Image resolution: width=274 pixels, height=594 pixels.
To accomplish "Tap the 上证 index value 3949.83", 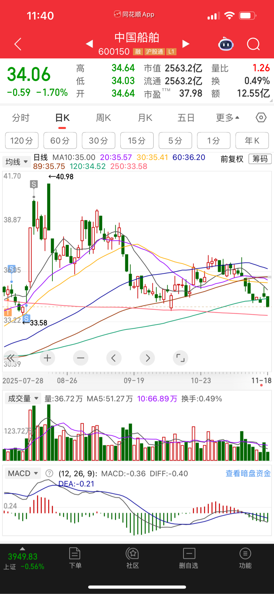I will click(22, 556).
